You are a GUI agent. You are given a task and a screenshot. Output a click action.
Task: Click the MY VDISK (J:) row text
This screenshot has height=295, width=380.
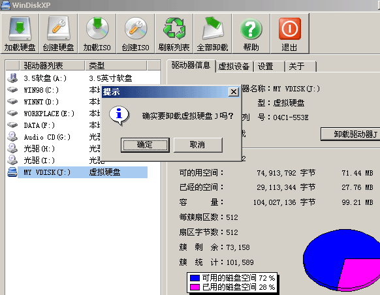(x=47, y=172)
